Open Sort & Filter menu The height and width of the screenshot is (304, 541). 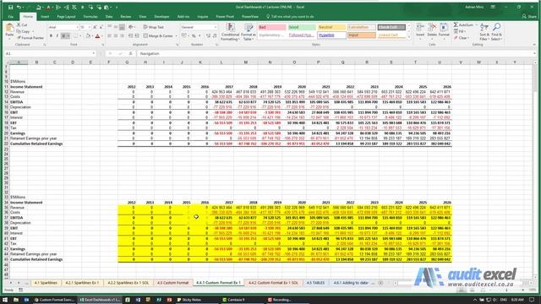[x=484, y=32]
